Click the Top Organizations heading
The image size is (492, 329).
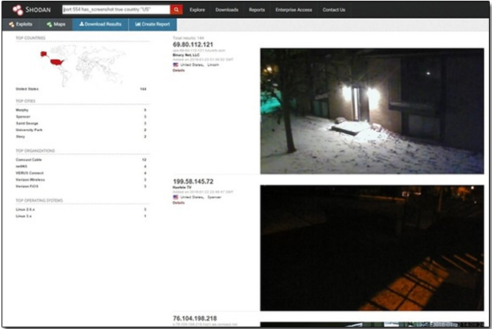pyautogui.click(x=35, y=151)
